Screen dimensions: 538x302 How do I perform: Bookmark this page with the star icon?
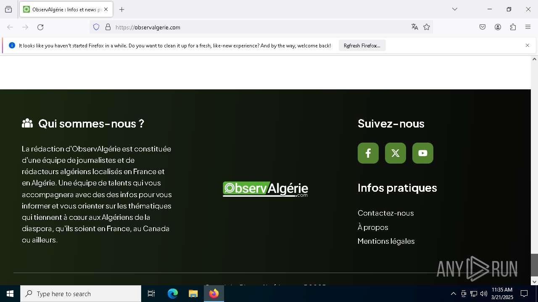tap(427, 27)
